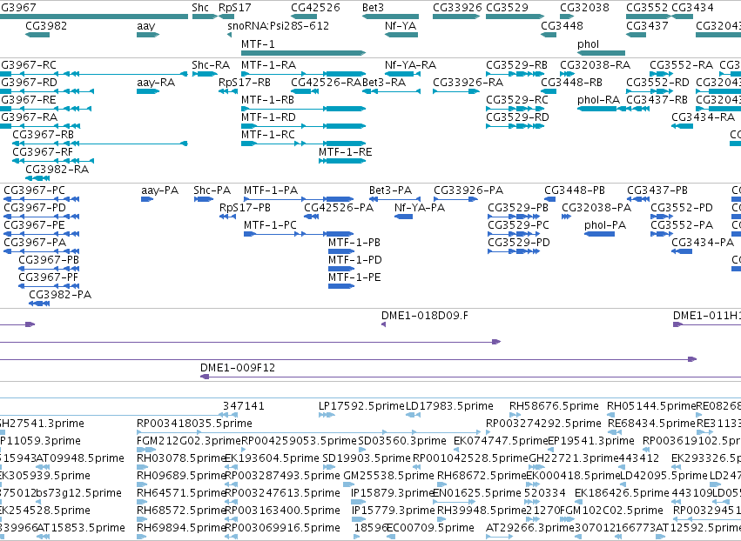The image size is (741, 541).
Task: Click the CG42526-RA transcript label
Action: [x=326, y=83]
